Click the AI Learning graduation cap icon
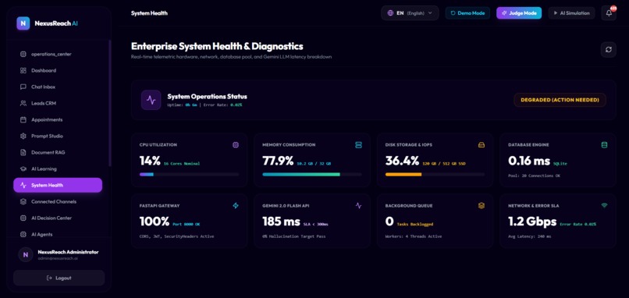This screenshot has height=298, width=629. point(23,169)
